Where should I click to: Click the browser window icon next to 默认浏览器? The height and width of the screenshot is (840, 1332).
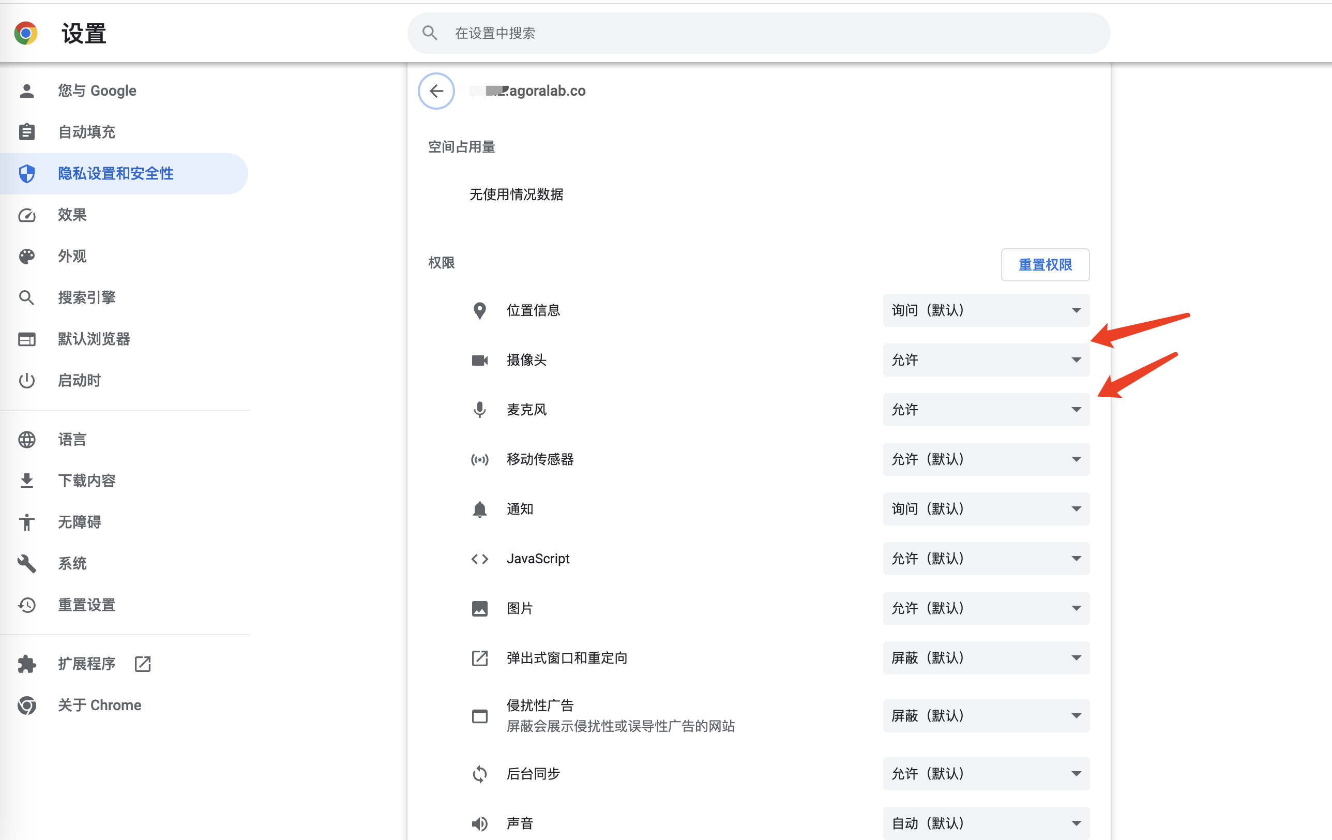pos(26,339)
